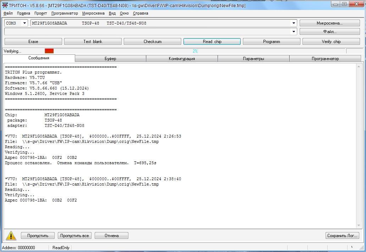The height and width of the screenshot is (252, 366).
Task: Open the Справка menu
Action: click(140, 13)
